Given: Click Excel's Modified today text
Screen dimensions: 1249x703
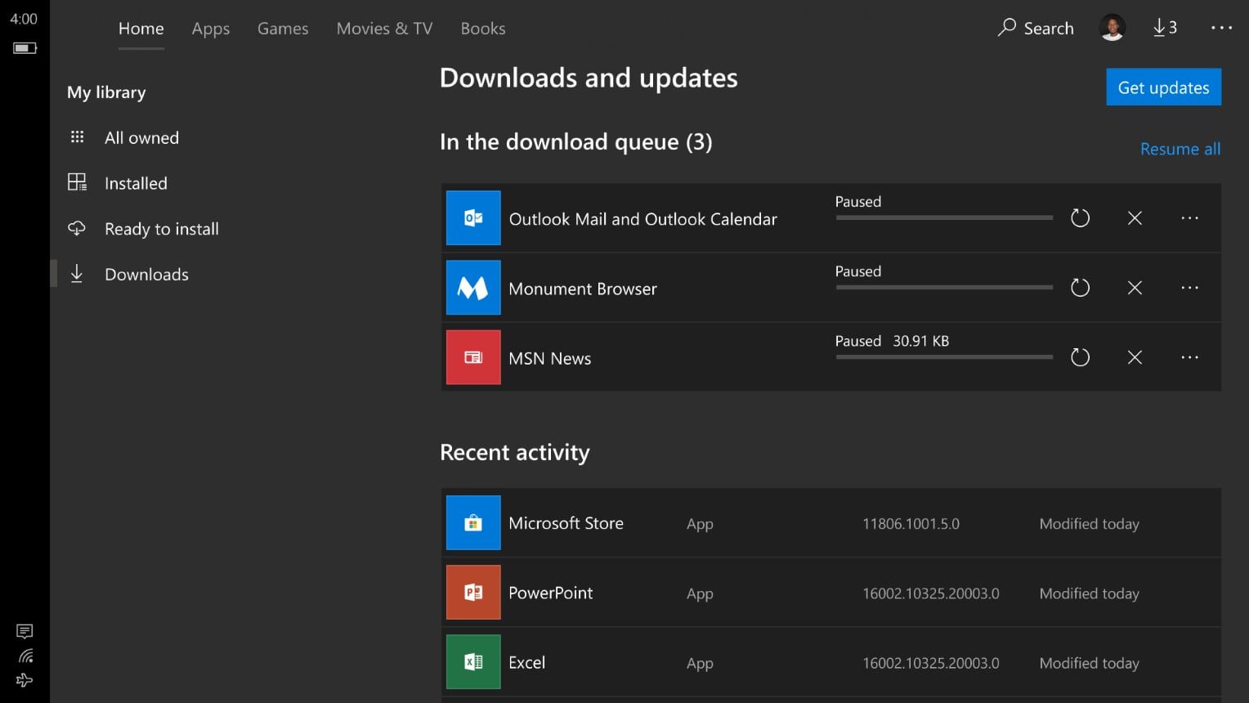Looking at the screenshot, I should click(x=1089, y=663).
